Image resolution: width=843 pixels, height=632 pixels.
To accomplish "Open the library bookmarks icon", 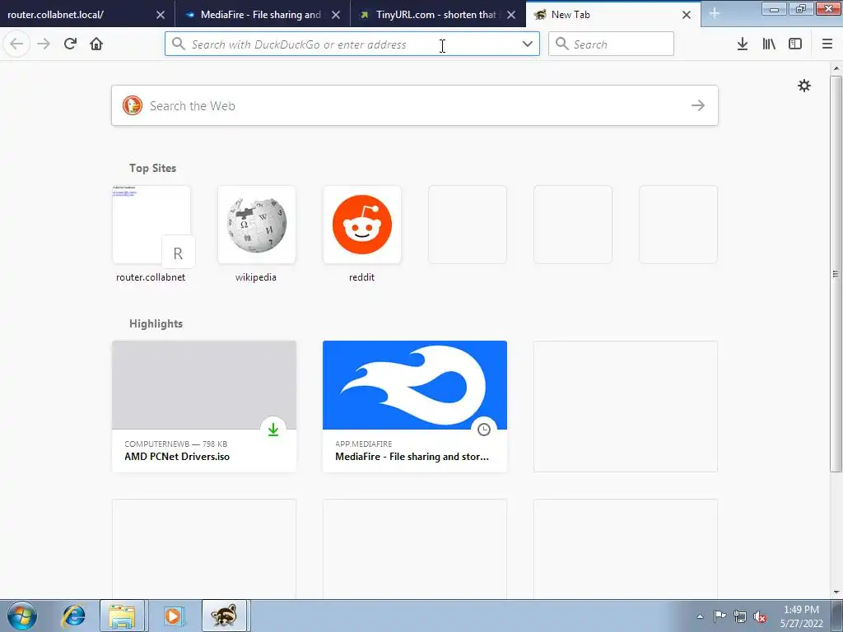I will [x=769, y=44].
